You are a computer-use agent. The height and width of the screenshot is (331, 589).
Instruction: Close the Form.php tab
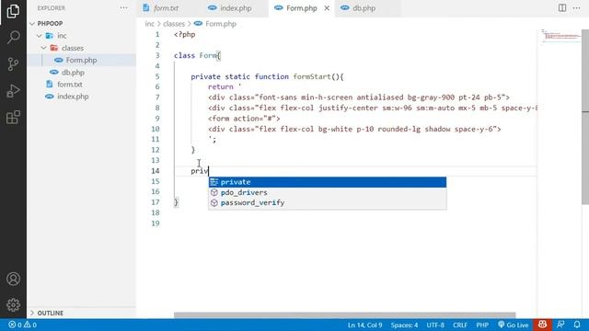[x=327, y=8]
